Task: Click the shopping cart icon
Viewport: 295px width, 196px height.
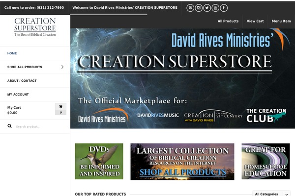Action: 60,106
